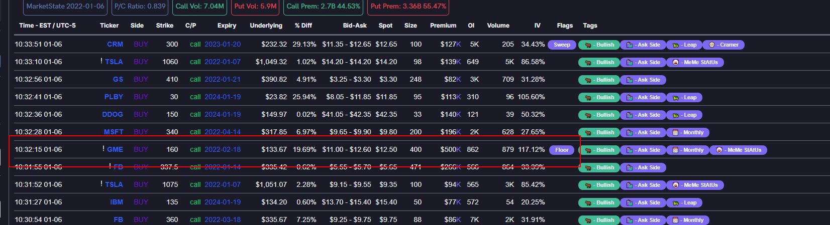Click the $500K premium on the GME row
830x225 pixels.
[451, 149]
